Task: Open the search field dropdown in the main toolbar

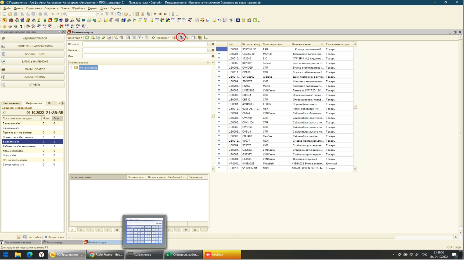Action: (98, 14)
